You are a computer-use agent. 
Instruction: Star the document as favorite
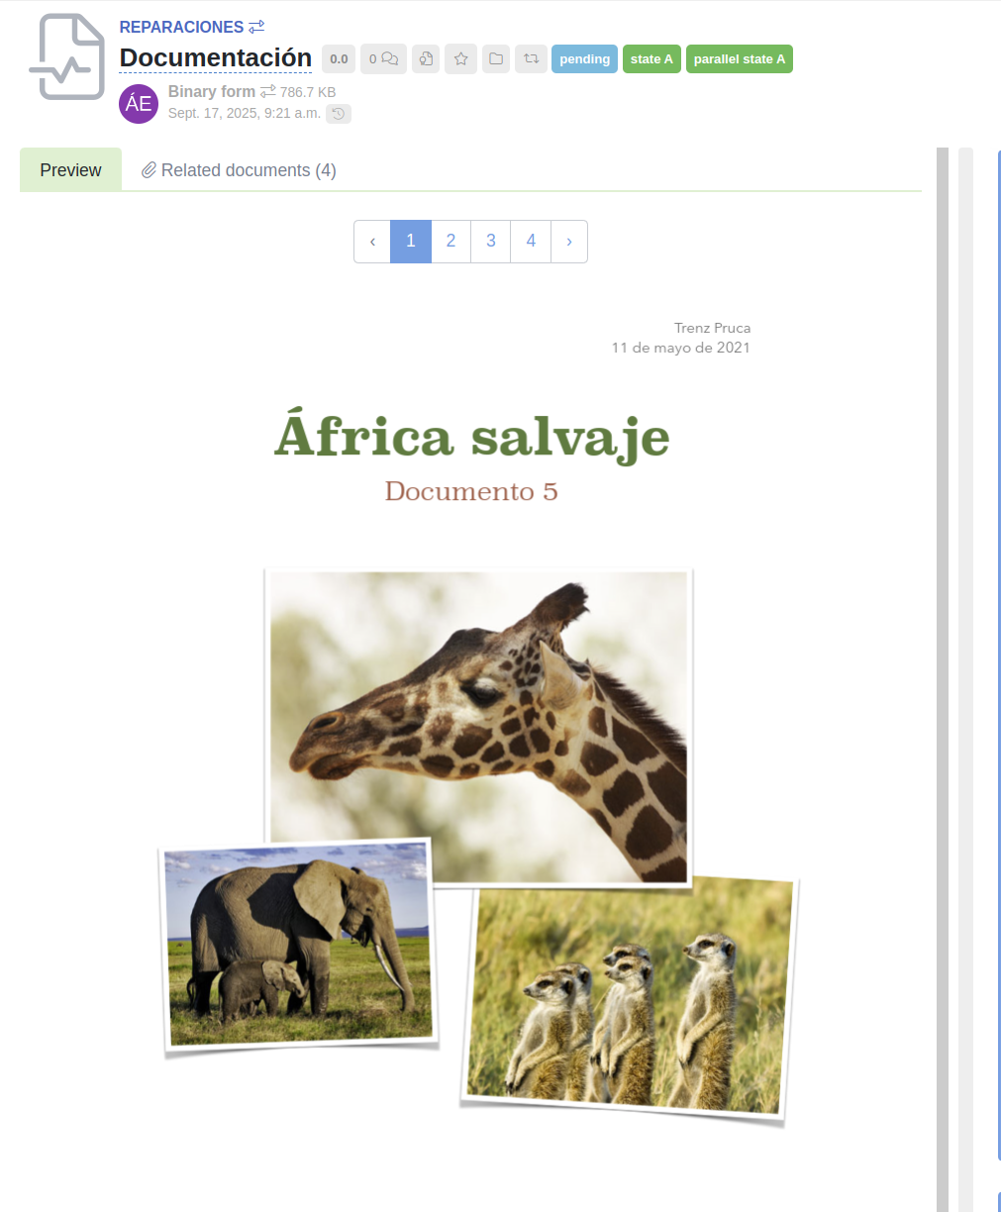click(x=460, y=59)
